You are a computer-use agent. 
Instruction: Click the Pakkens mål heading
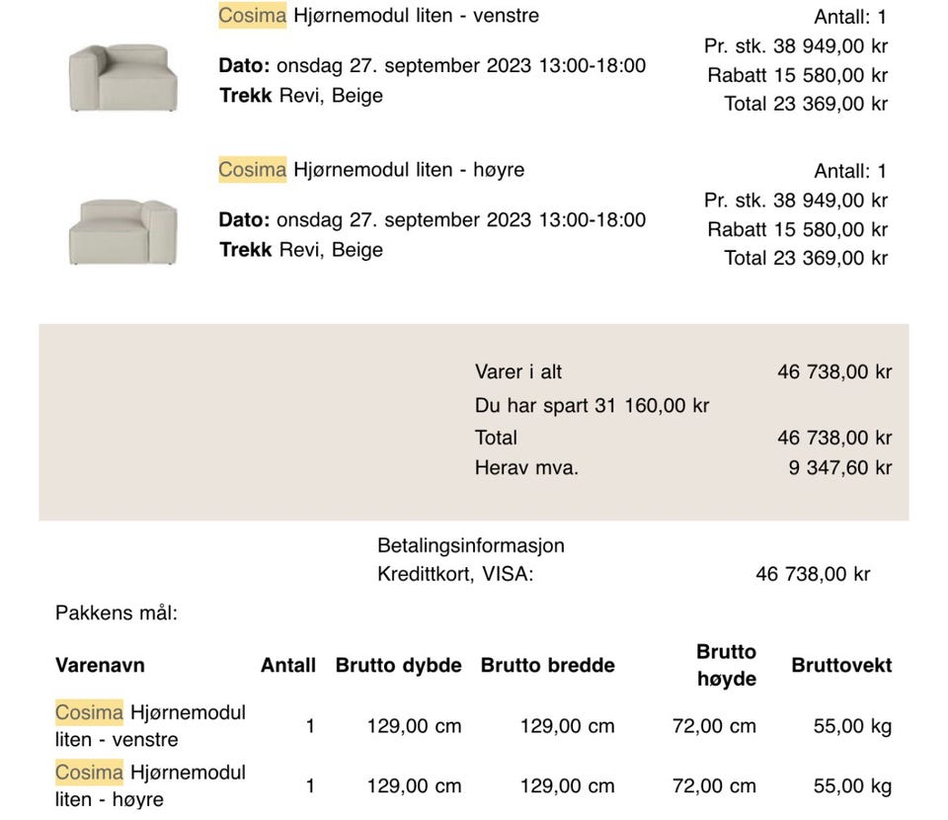point(117,613)
